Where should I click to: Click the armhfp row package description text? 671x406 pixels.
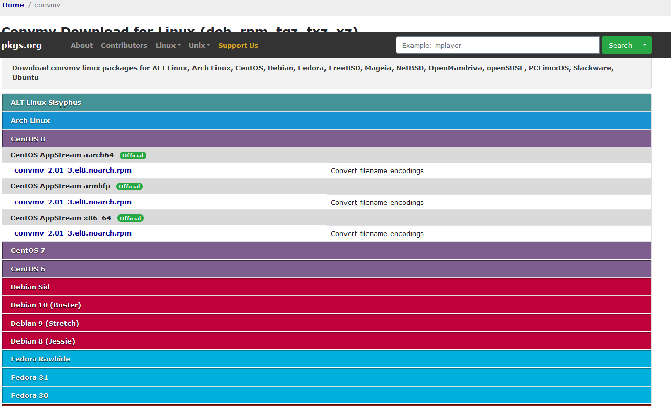click(x=377, y=202)
